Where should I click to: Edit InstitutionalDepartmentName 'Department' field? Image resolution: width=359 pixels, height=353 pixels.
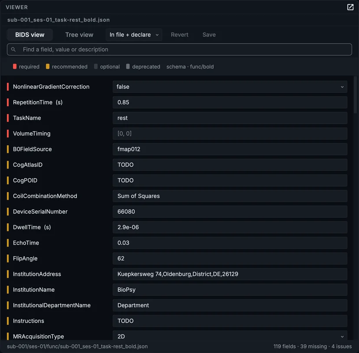230,305
